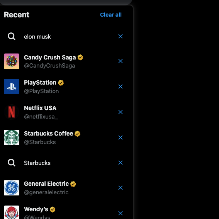Remove Starbucks Coffee account from recents

pyautogui.click(x=121, y=138)
